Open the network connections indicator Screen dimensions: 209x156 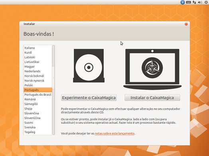194,2
